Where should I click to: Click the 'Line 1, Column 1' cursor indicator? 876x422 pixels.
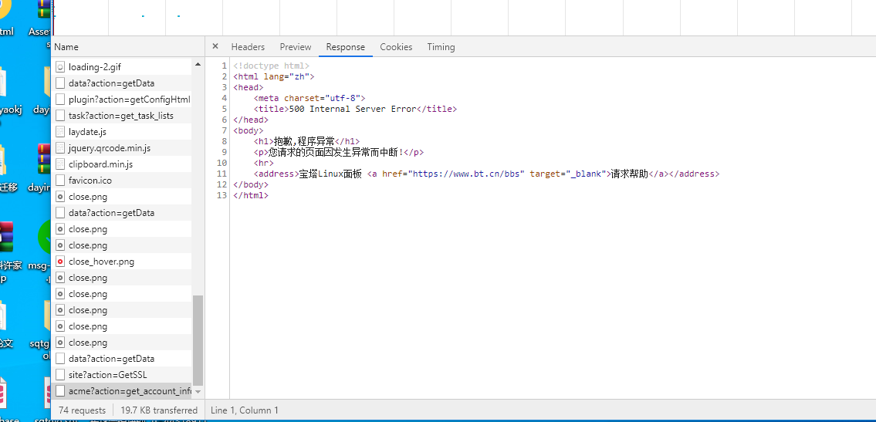click(x=245, y=410)
